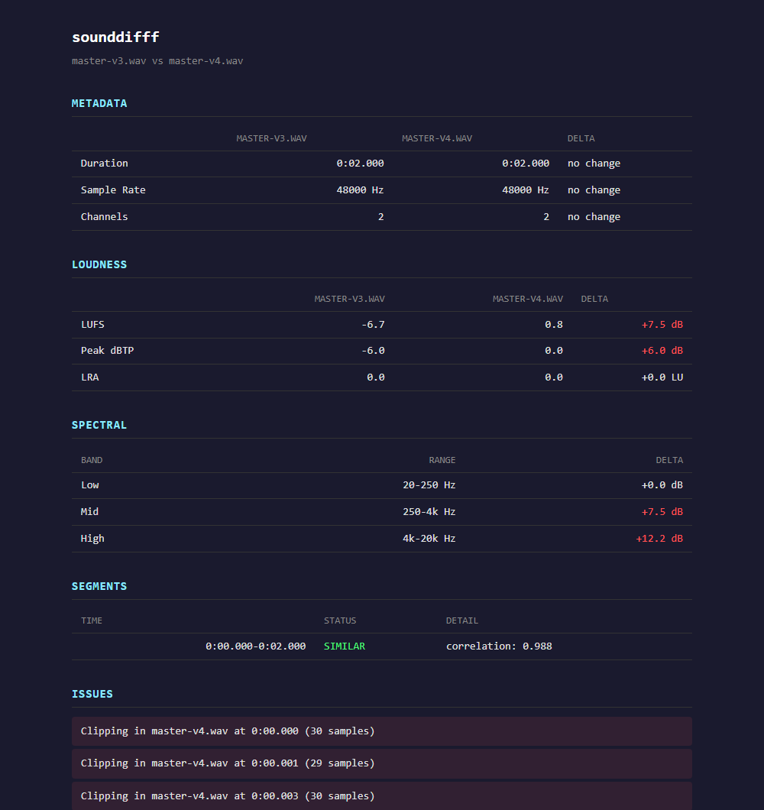Select the Channels row label

pos(105,217)
